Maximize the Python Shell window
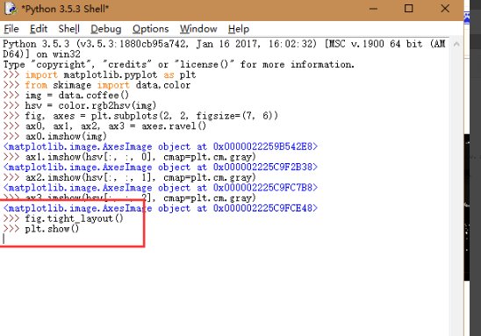Viewport: 481px width, 336px height. point(408,9)
